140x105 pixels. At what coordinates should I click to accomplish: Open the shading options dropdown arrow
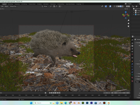(x=124, y=6)
